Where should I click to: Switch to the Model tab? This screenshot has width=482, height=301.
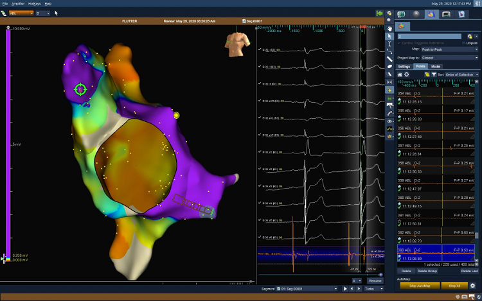point(436,66)
